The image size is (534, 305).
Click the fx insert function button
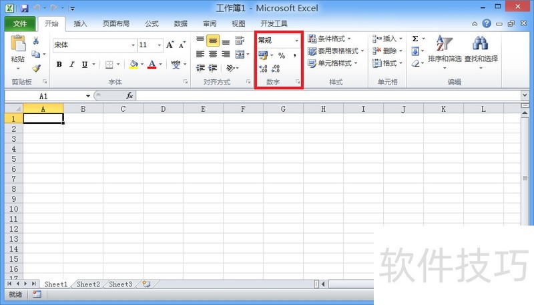pos(129,96)
